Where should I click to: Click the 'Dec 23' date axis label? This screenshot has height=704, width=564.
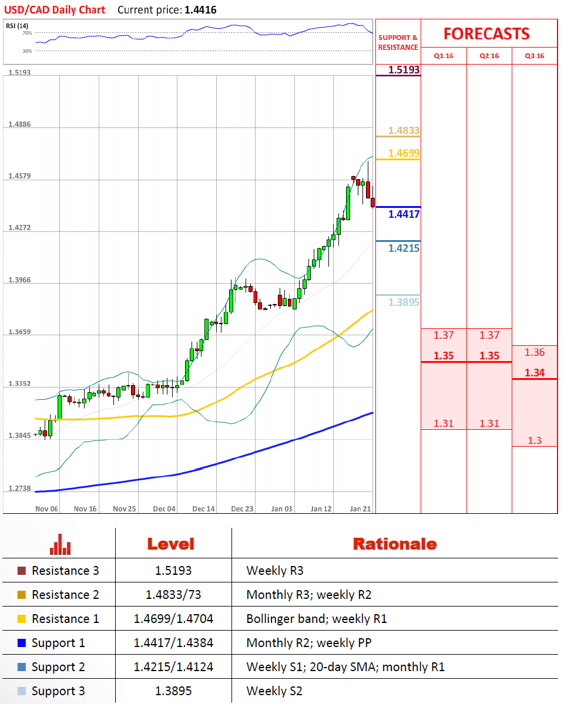click(x=242, y=508)
